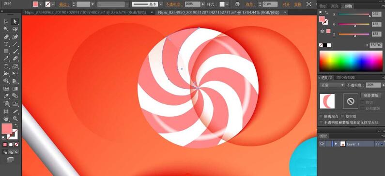Select the Direct Selection tool
The height and width of the screenshot is (176, 385).
click(15, 22)
